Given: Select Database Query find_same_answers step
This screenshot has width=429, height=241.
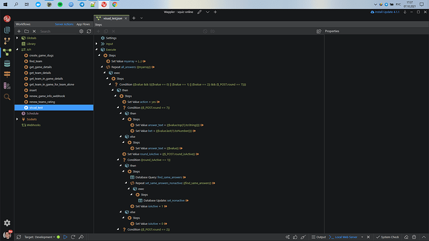Looking at the screenshot, I should pos(158,177).
